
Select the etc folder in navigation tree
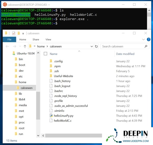point(21,76)
